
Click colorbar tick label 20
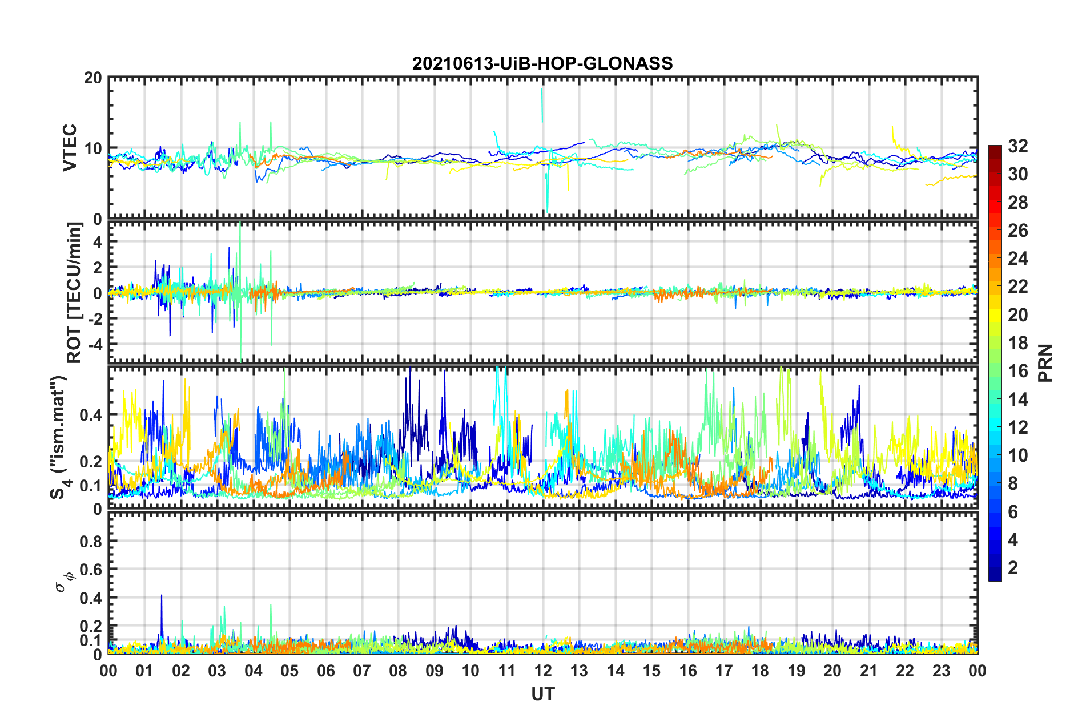[1017, 315]
